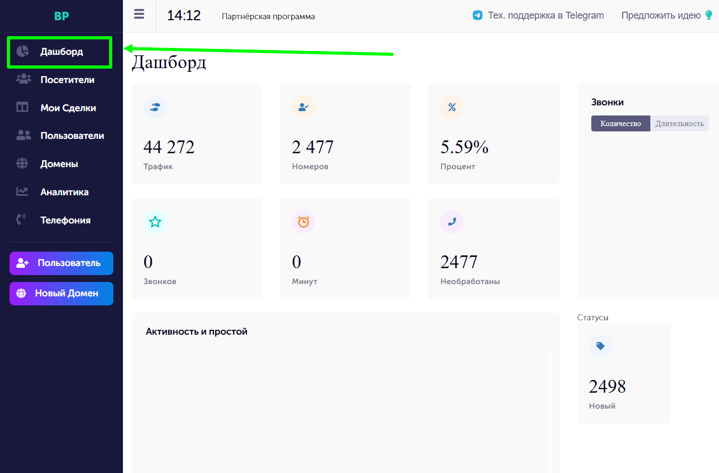Click the Домены globe icon
The image size is (719, 473).
point(22,164)
